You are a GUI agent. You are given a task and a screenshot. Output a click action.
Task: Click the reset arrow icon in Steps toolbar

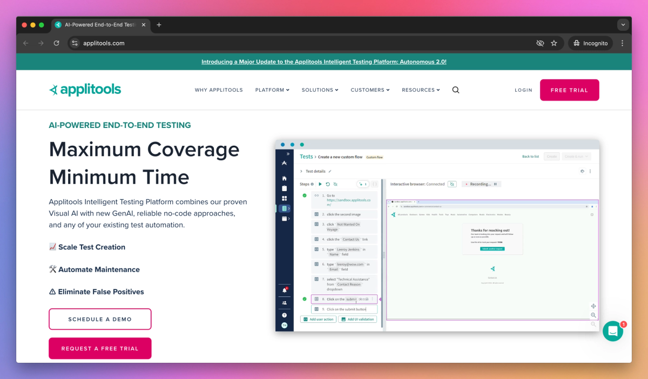327,184
